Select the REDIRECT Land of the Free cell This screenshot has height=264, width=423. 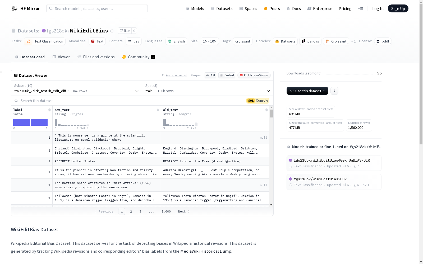coord(215,161)
